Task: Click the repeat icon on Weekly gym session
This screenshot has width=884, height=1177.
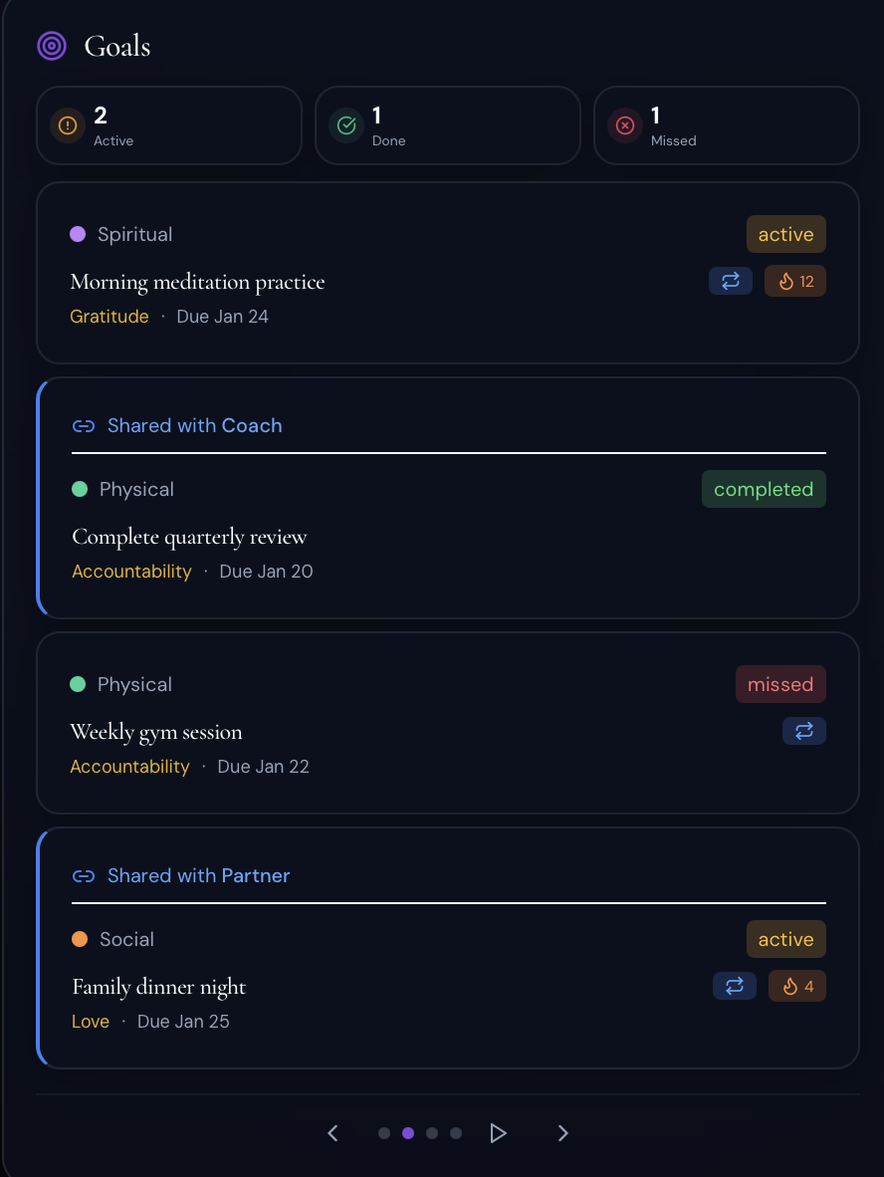Action: 804,732
